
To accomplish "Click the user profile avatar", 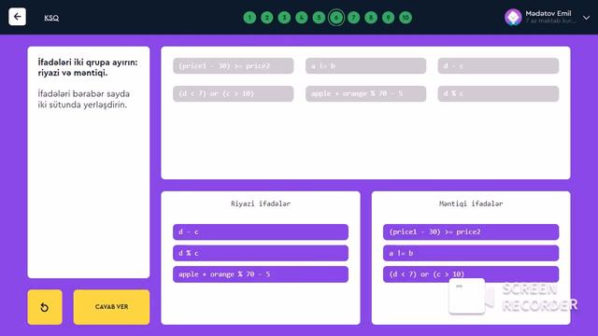I will pyautogui.click(x=513, y=17).
